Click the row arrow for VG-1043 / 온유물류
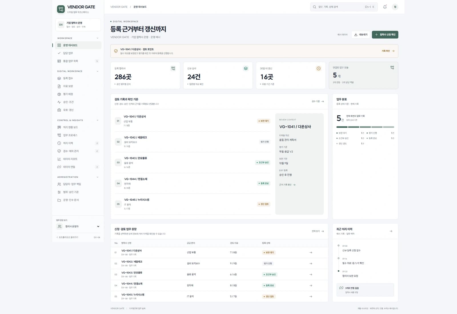Screen dimensions: 457x314 pyautogui.click(x=311, y=275)
